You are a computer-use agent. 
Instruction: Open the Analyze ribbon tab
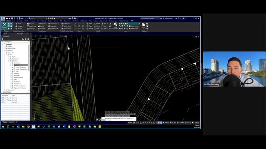[x=32, y=21]
